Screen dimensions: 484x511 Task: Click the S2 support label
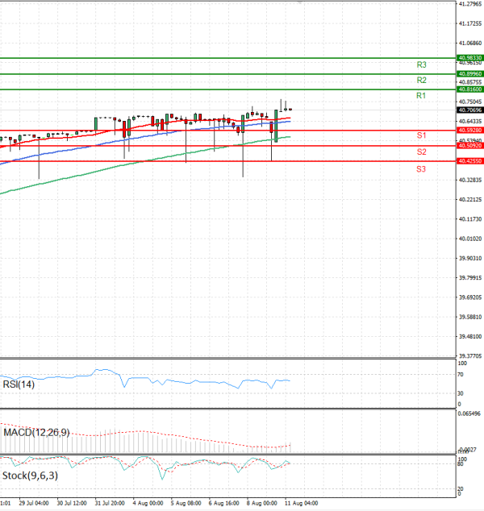[421, 152]
